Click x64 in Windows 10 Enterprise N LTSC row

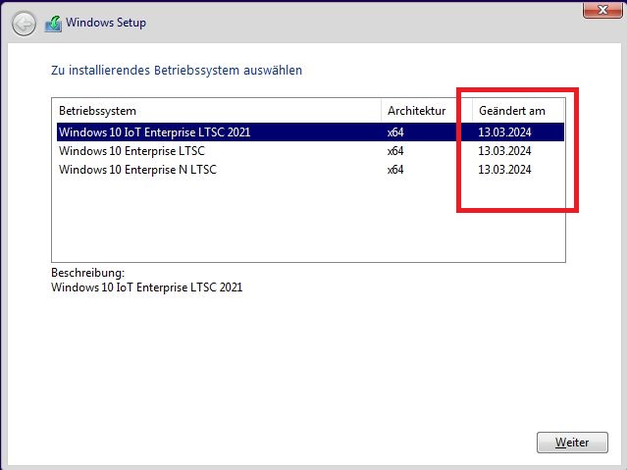point(395,170)
